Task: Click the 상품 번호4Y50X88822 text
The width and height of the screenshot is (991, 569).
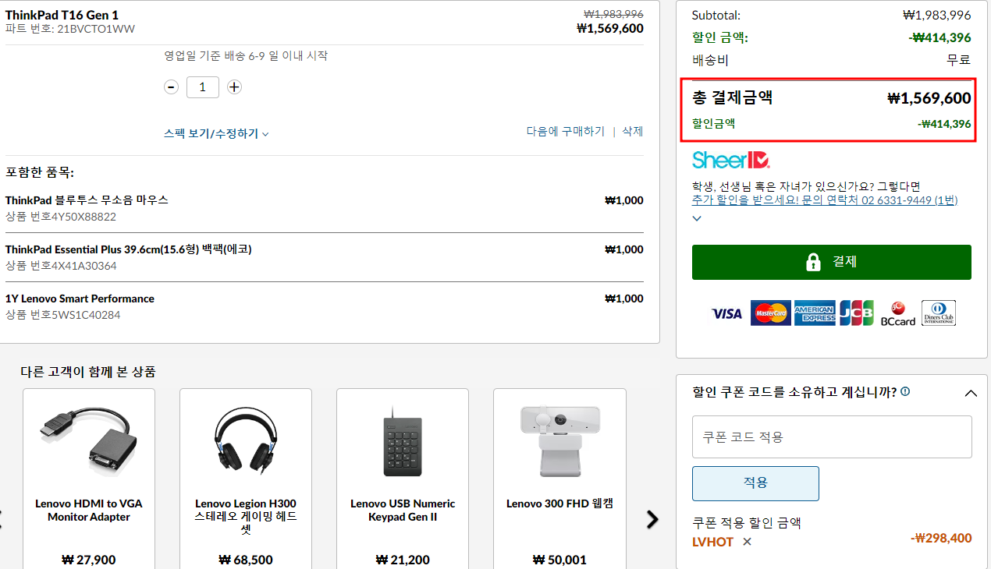Action: coord(61,217)
